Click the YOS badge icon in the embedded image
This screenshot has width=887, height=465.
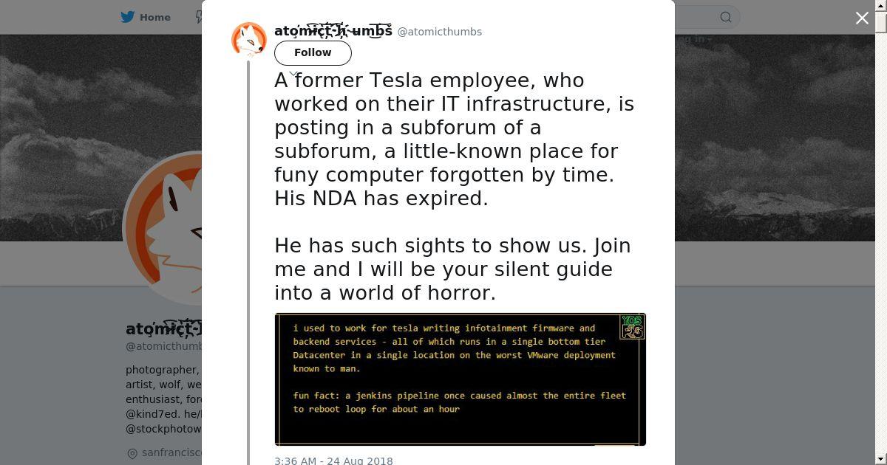click(x=632, y=327)
